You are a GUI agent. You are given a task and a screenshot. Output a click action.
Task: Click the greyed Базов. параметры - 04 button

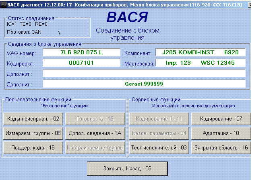tap(159, 133)
